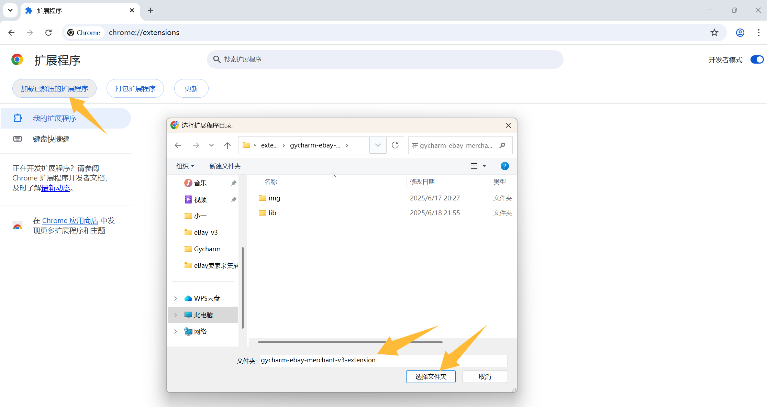Click the 选择文件夹 button

pos(431,376)
